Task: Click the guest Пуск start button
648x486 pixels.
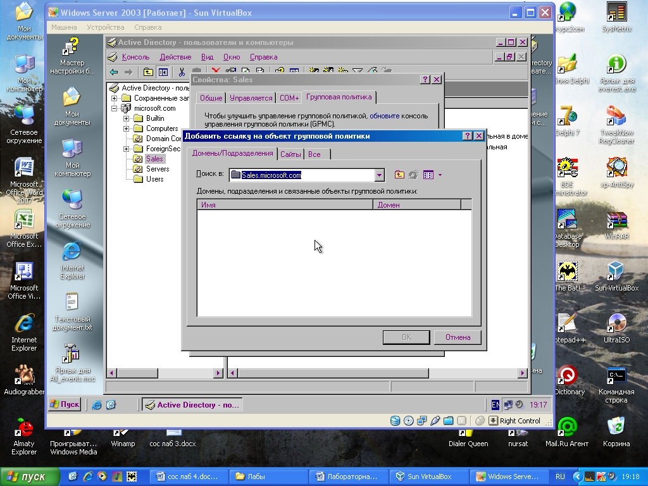Action: (x=65, y=404)
